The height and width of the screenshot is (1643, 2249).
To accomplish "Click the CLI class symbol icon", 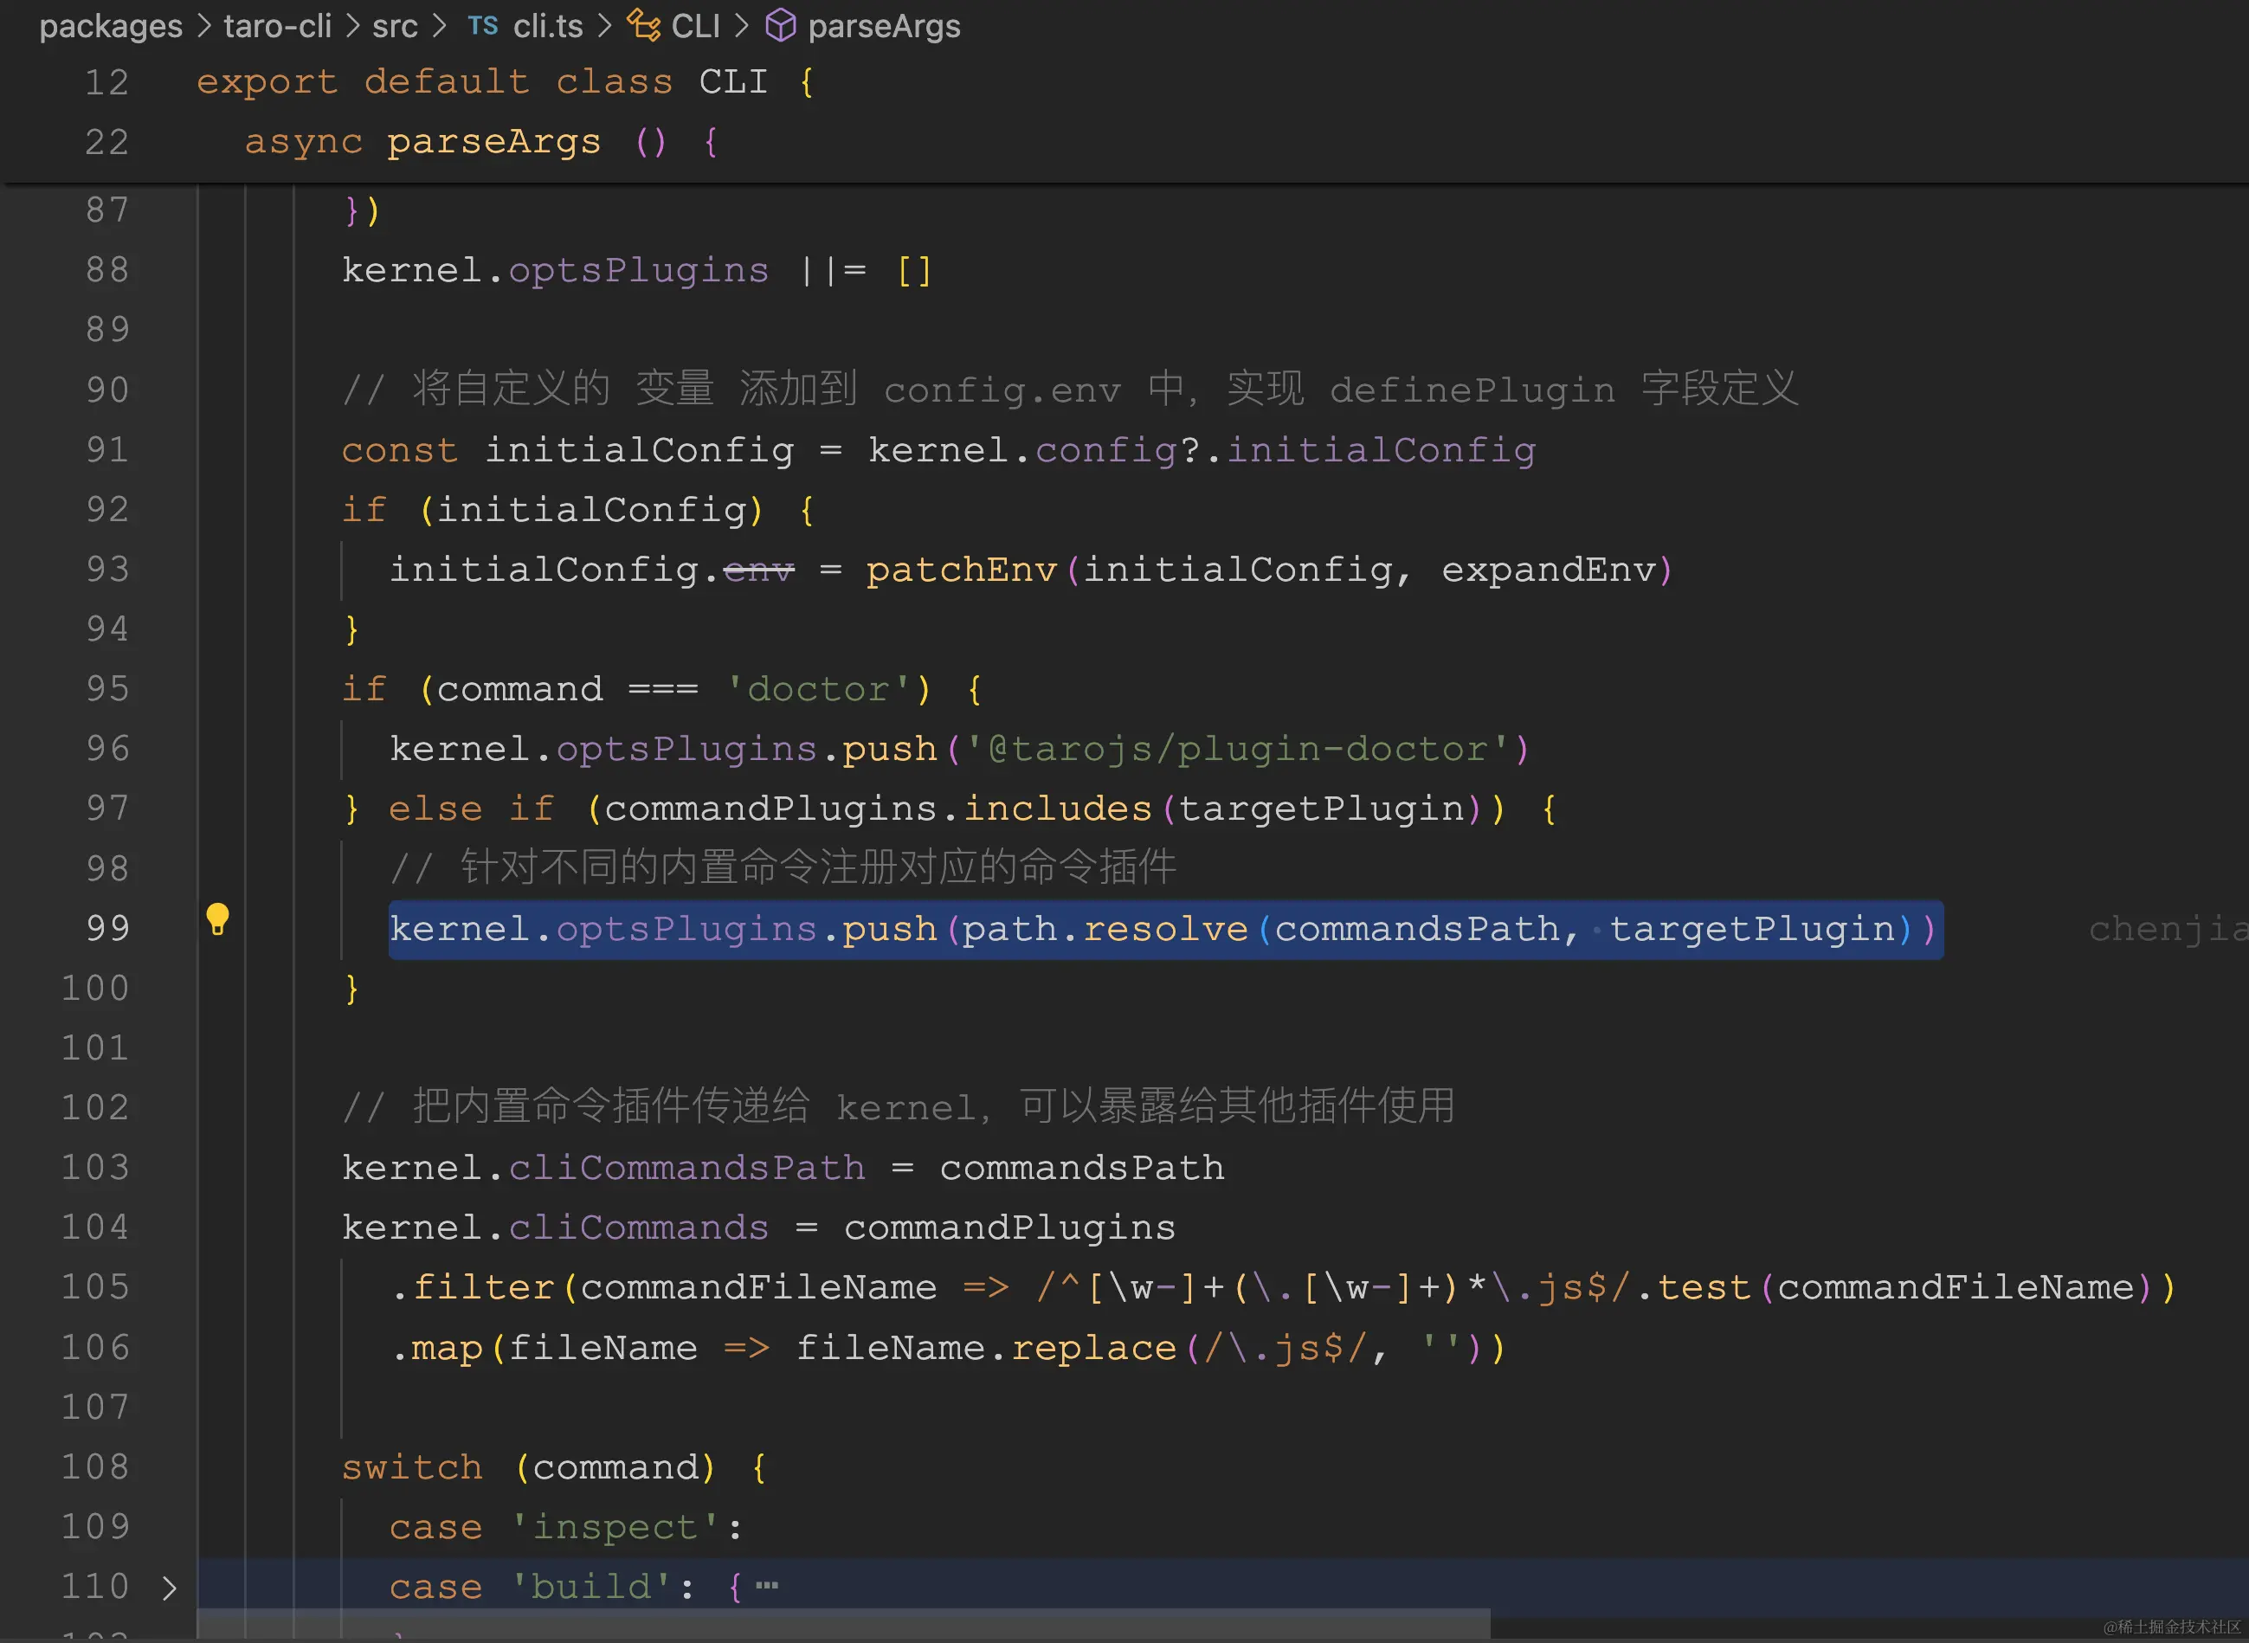I will pos(643,26).
